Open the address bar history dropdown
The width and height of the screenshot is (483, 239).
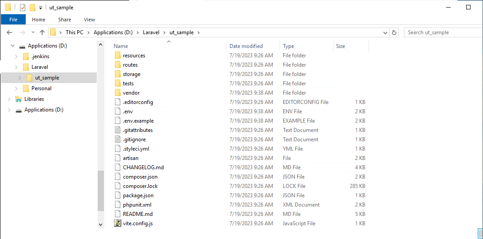point(385,32)
